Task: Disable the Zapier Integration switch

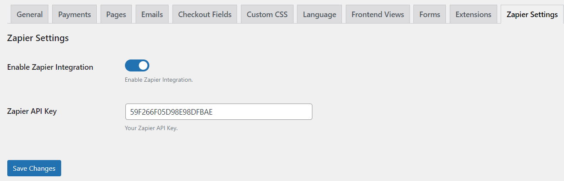Action: click(x=137, y=65)
